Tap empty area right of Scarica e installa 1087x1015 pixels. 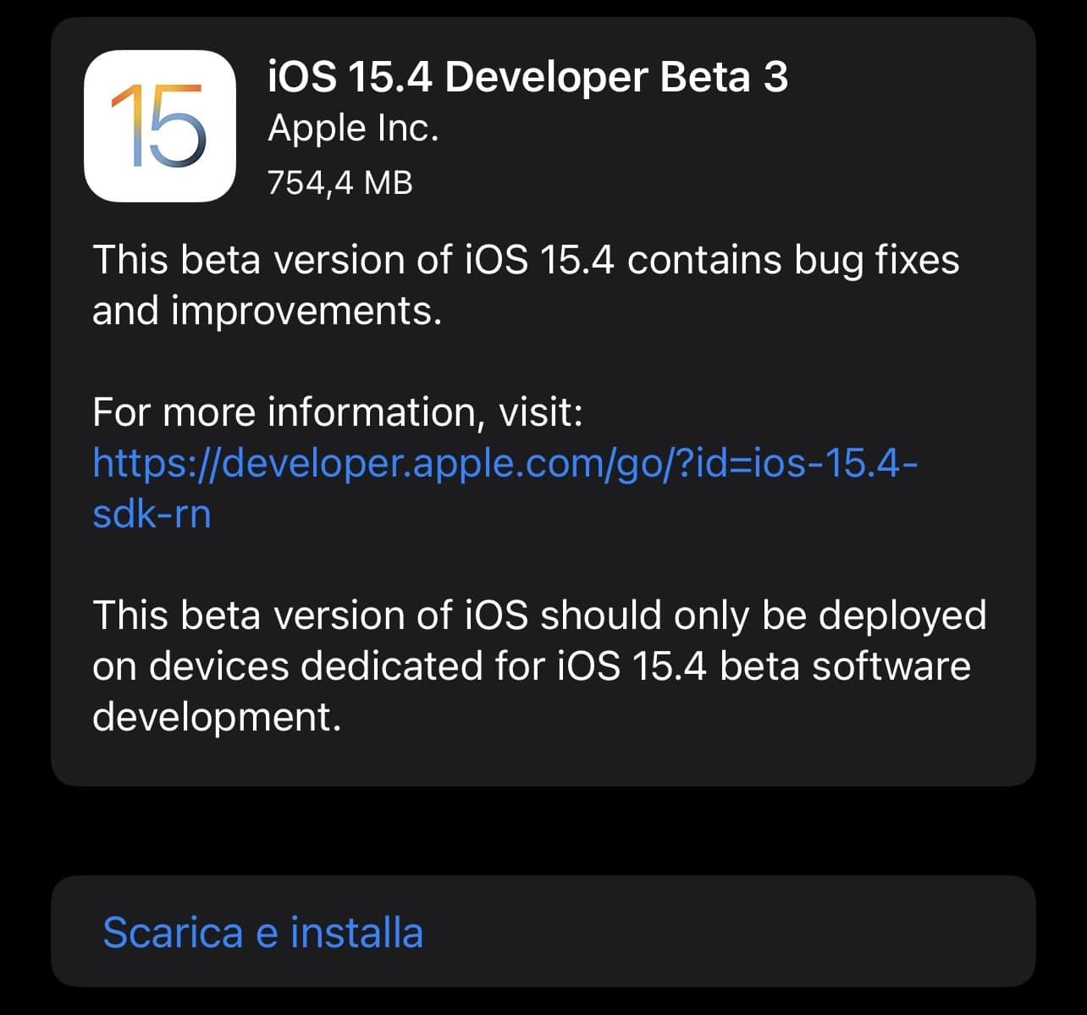pyautogui.click(x=728, y=931)
